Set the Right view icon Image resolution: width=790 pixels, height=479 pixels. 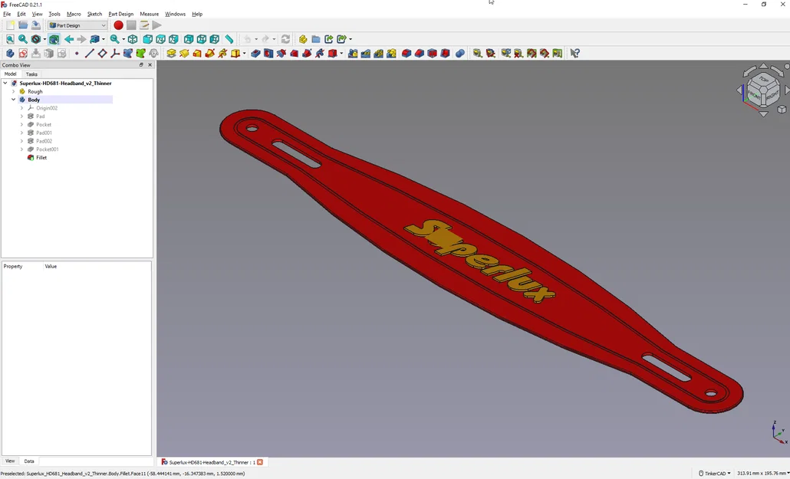pyautogui.click(x=173, y=39)
